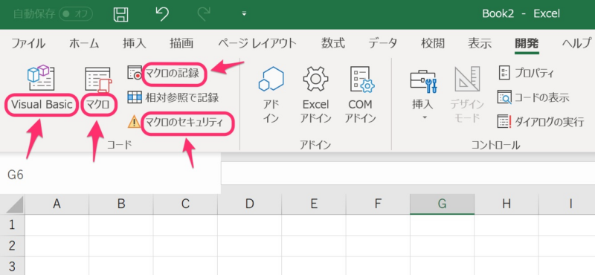Image resolution: width=595 pixels, height=275 pixels.
Task: Toggle 相対参照で記録 relative reference recording
Action: click(x=173, y=97)
